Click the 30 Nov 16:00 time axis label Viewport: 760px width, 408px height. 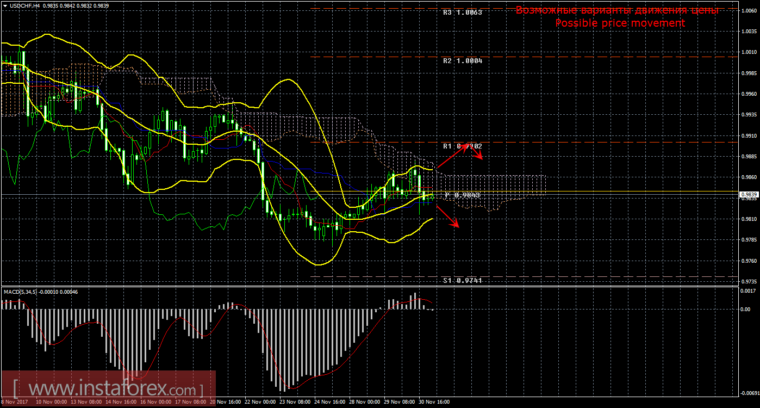[x=434, y=402]
